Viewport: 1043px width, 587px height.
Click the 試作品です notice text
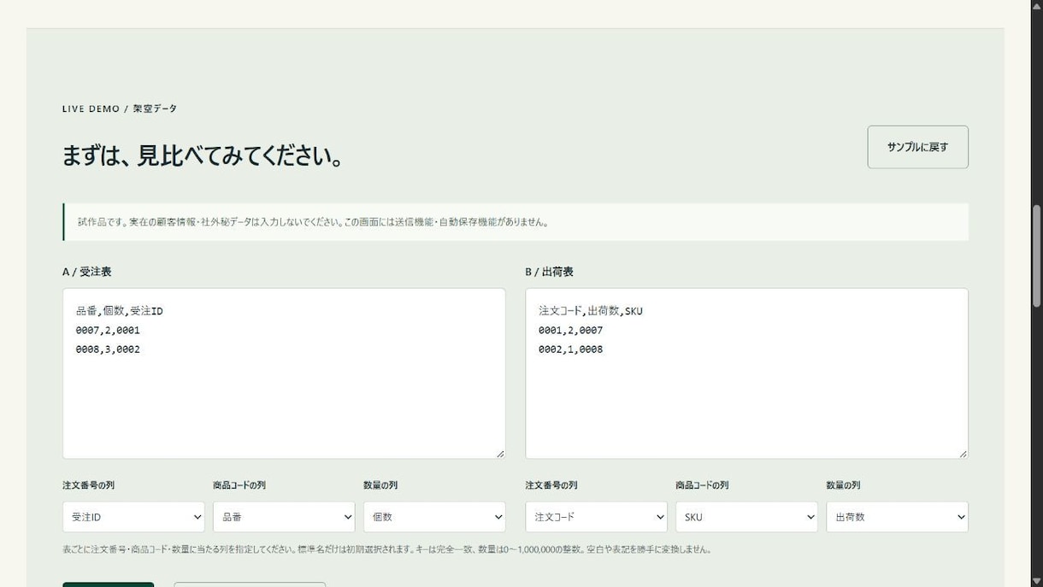point(313,222)
